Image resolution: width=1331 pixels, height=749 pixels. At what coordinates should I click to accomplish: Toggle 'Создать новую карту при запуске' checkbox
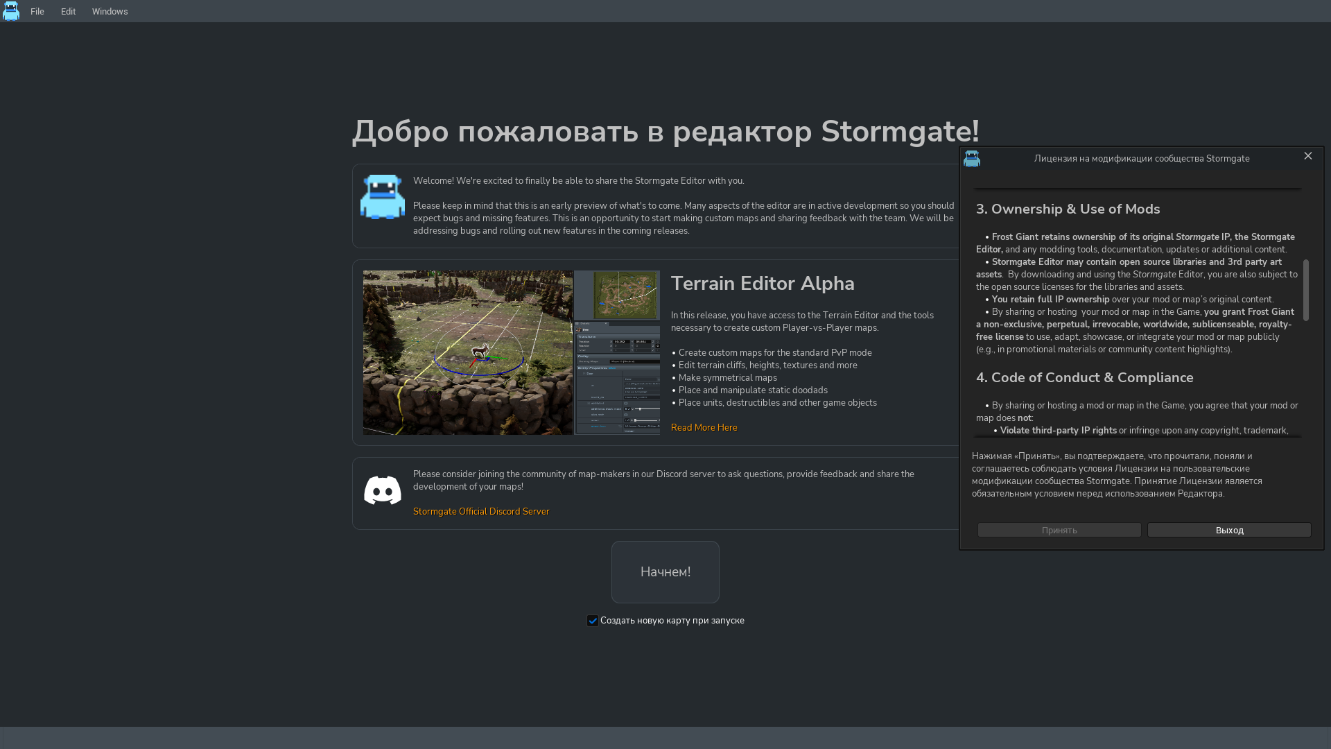pos(593,621)
